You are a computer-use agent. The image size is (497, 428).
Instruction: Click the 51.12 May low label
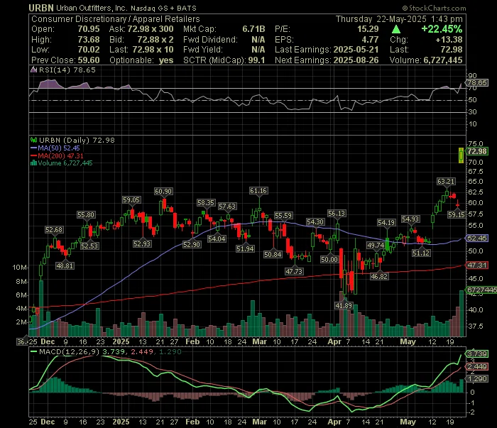pos(421,253)
